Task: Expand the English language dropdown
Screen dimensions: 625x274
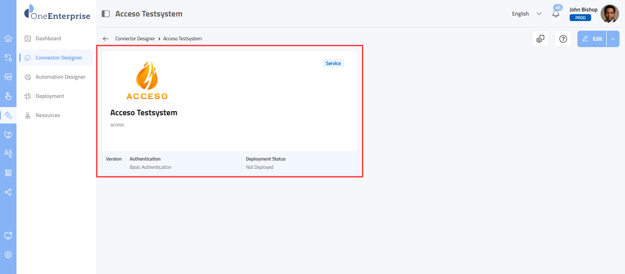Action: [x=527, y=14]
